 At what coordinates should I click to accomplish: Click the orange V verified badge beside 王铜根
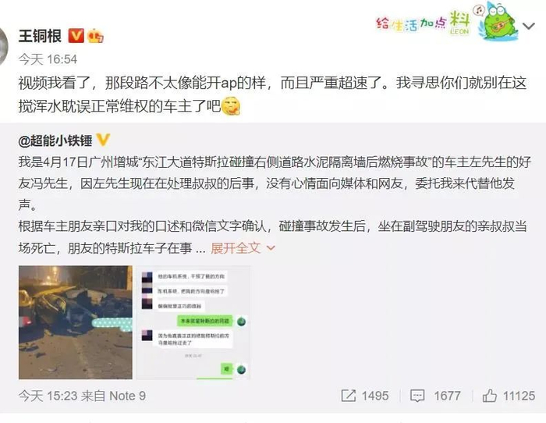click(x=76, y=36)
